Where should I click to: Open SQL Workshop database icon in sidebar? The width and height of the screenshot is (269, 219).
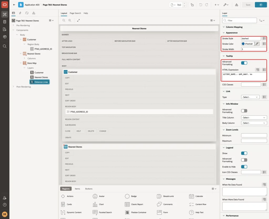pyautogui.click(x=5, y=22)
